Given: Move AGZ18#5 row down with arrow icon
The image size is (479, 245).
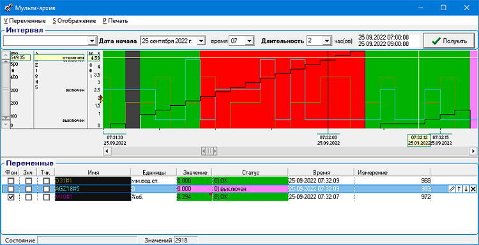Looking at the screenshot, I should point(466,189).
